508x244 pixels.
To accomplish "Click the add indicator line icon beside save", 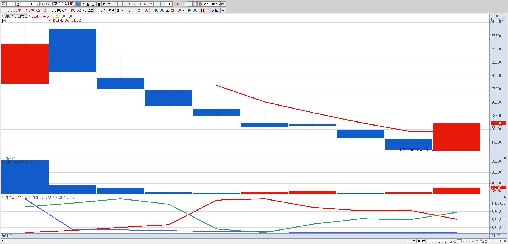I will (190, 4).
